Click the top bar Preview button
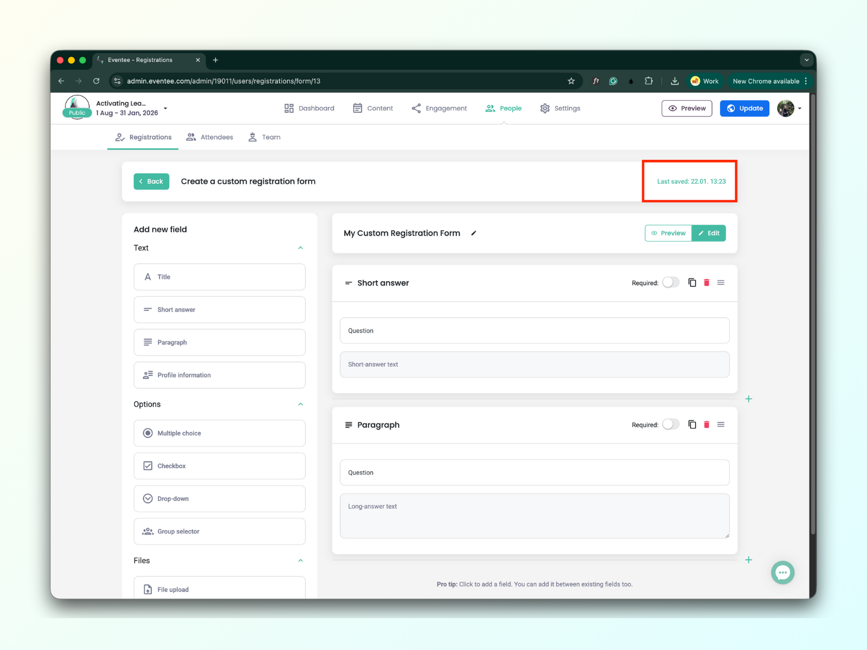The image size is (867, 650). coord(687,108)
